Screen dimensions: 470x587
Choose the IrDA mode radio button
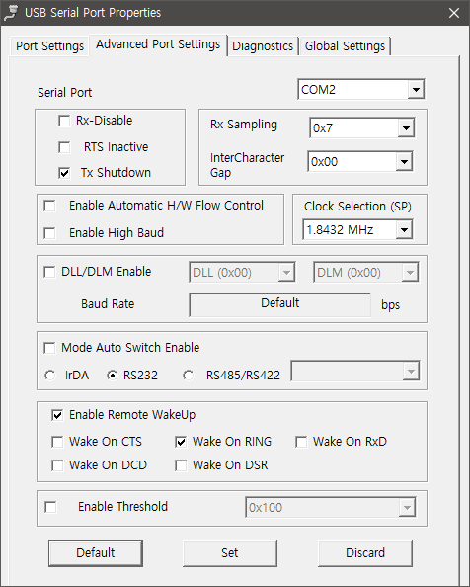pyautogui.click(x=49, y=376)
